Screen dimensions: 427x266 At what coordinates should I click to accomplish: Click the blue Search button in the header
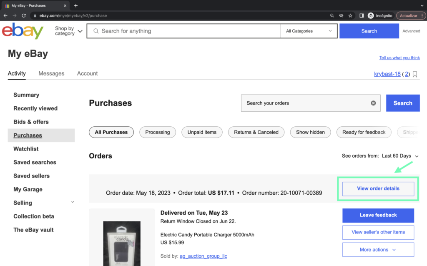(x=369, y=31)
